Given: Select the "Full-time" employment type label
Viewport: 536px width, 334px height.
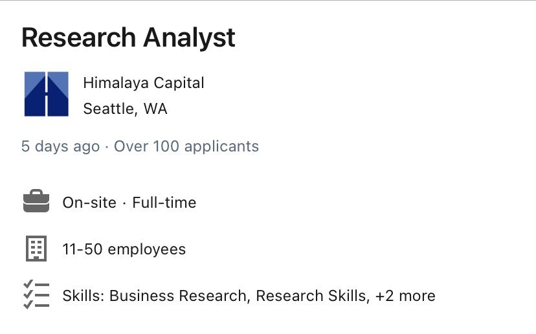Looking at the screenshot, I should pyautogui.click(x=164, y=203).
